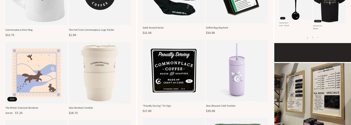Viewport: 351px width, 125px height.
Task: Open the 16oz Bamboo Tumbler image
Action: 100,72
